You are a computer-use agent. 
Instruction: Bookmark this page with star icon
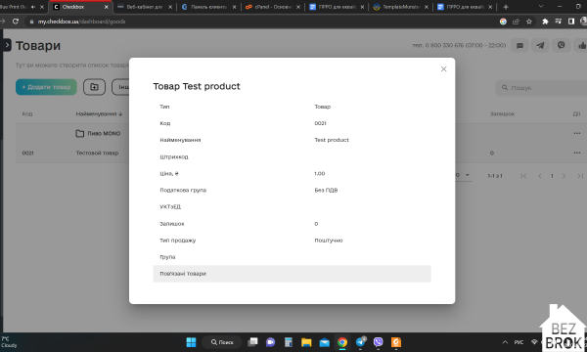[529, 22]
